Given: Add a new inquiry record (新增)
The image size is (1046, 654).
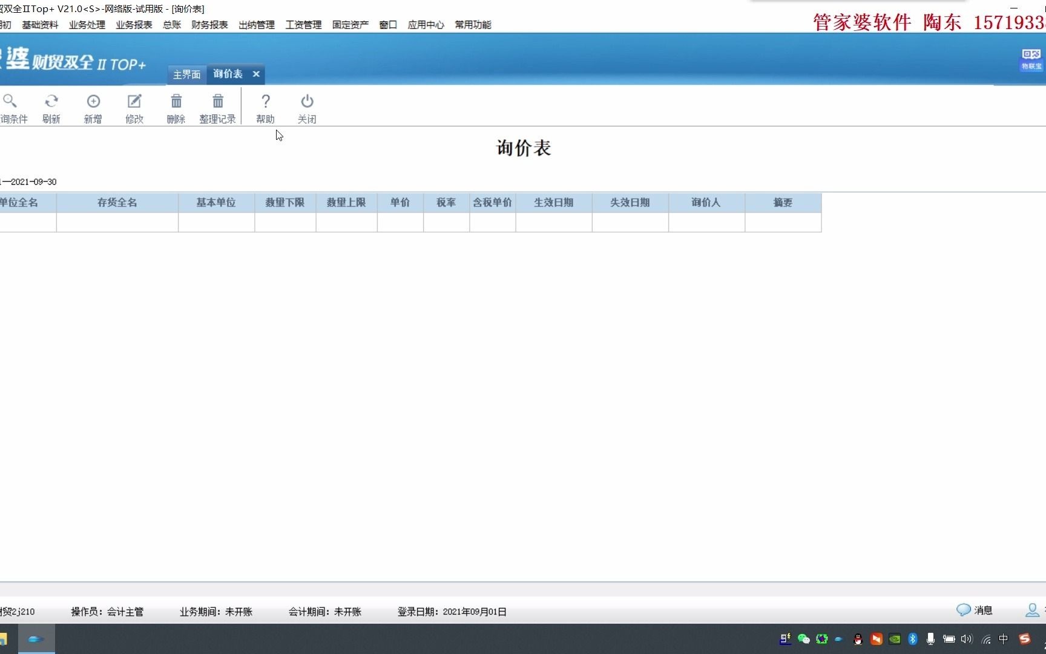Looking at the screenshot, I should coord(93,108).
